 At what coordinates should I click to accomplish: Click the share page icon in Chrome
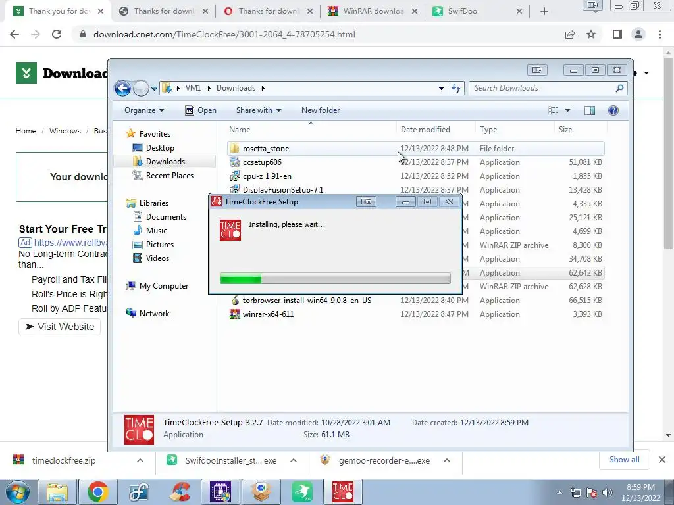(570, 34)
